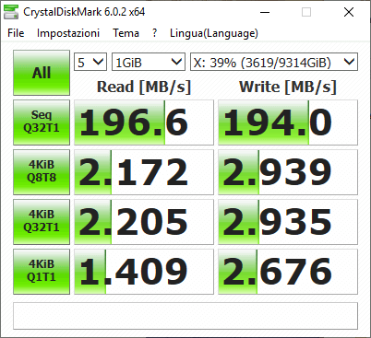This screenshot has height=338, width=371.
Task: Open the ? help menu
Action: click(x=154, y=33)
